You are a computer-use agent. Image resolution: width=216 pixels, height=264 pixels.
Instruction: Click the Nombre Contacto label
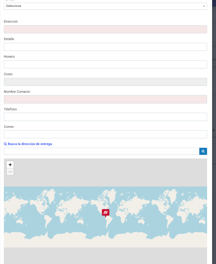click(17, 92)
